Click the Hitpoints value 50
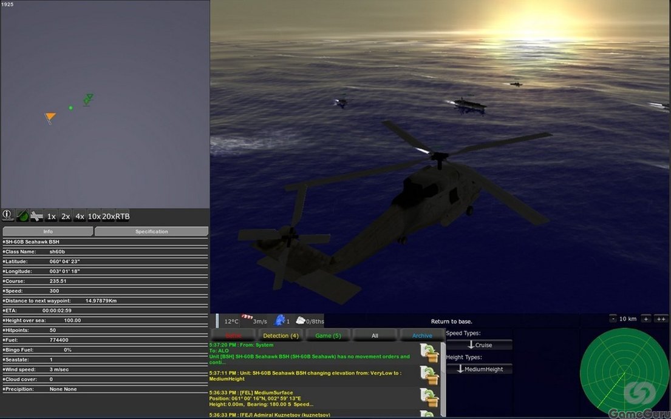The width and height of the screenshot is (671, 419). point(53,330)
